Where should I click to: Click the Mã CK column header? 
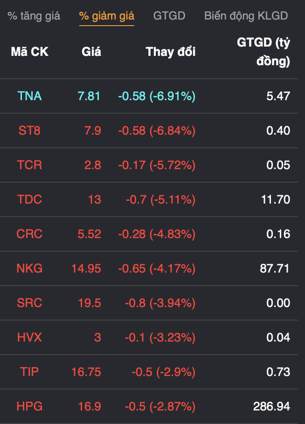(30, 52)
